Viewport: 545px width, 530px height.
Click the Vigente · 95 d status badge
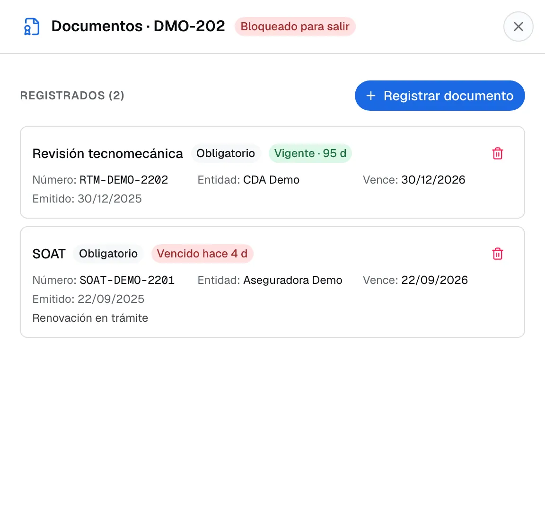310,153
